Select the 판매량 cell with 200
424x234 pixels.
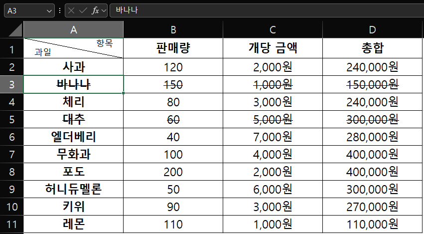tap(173, 172)
